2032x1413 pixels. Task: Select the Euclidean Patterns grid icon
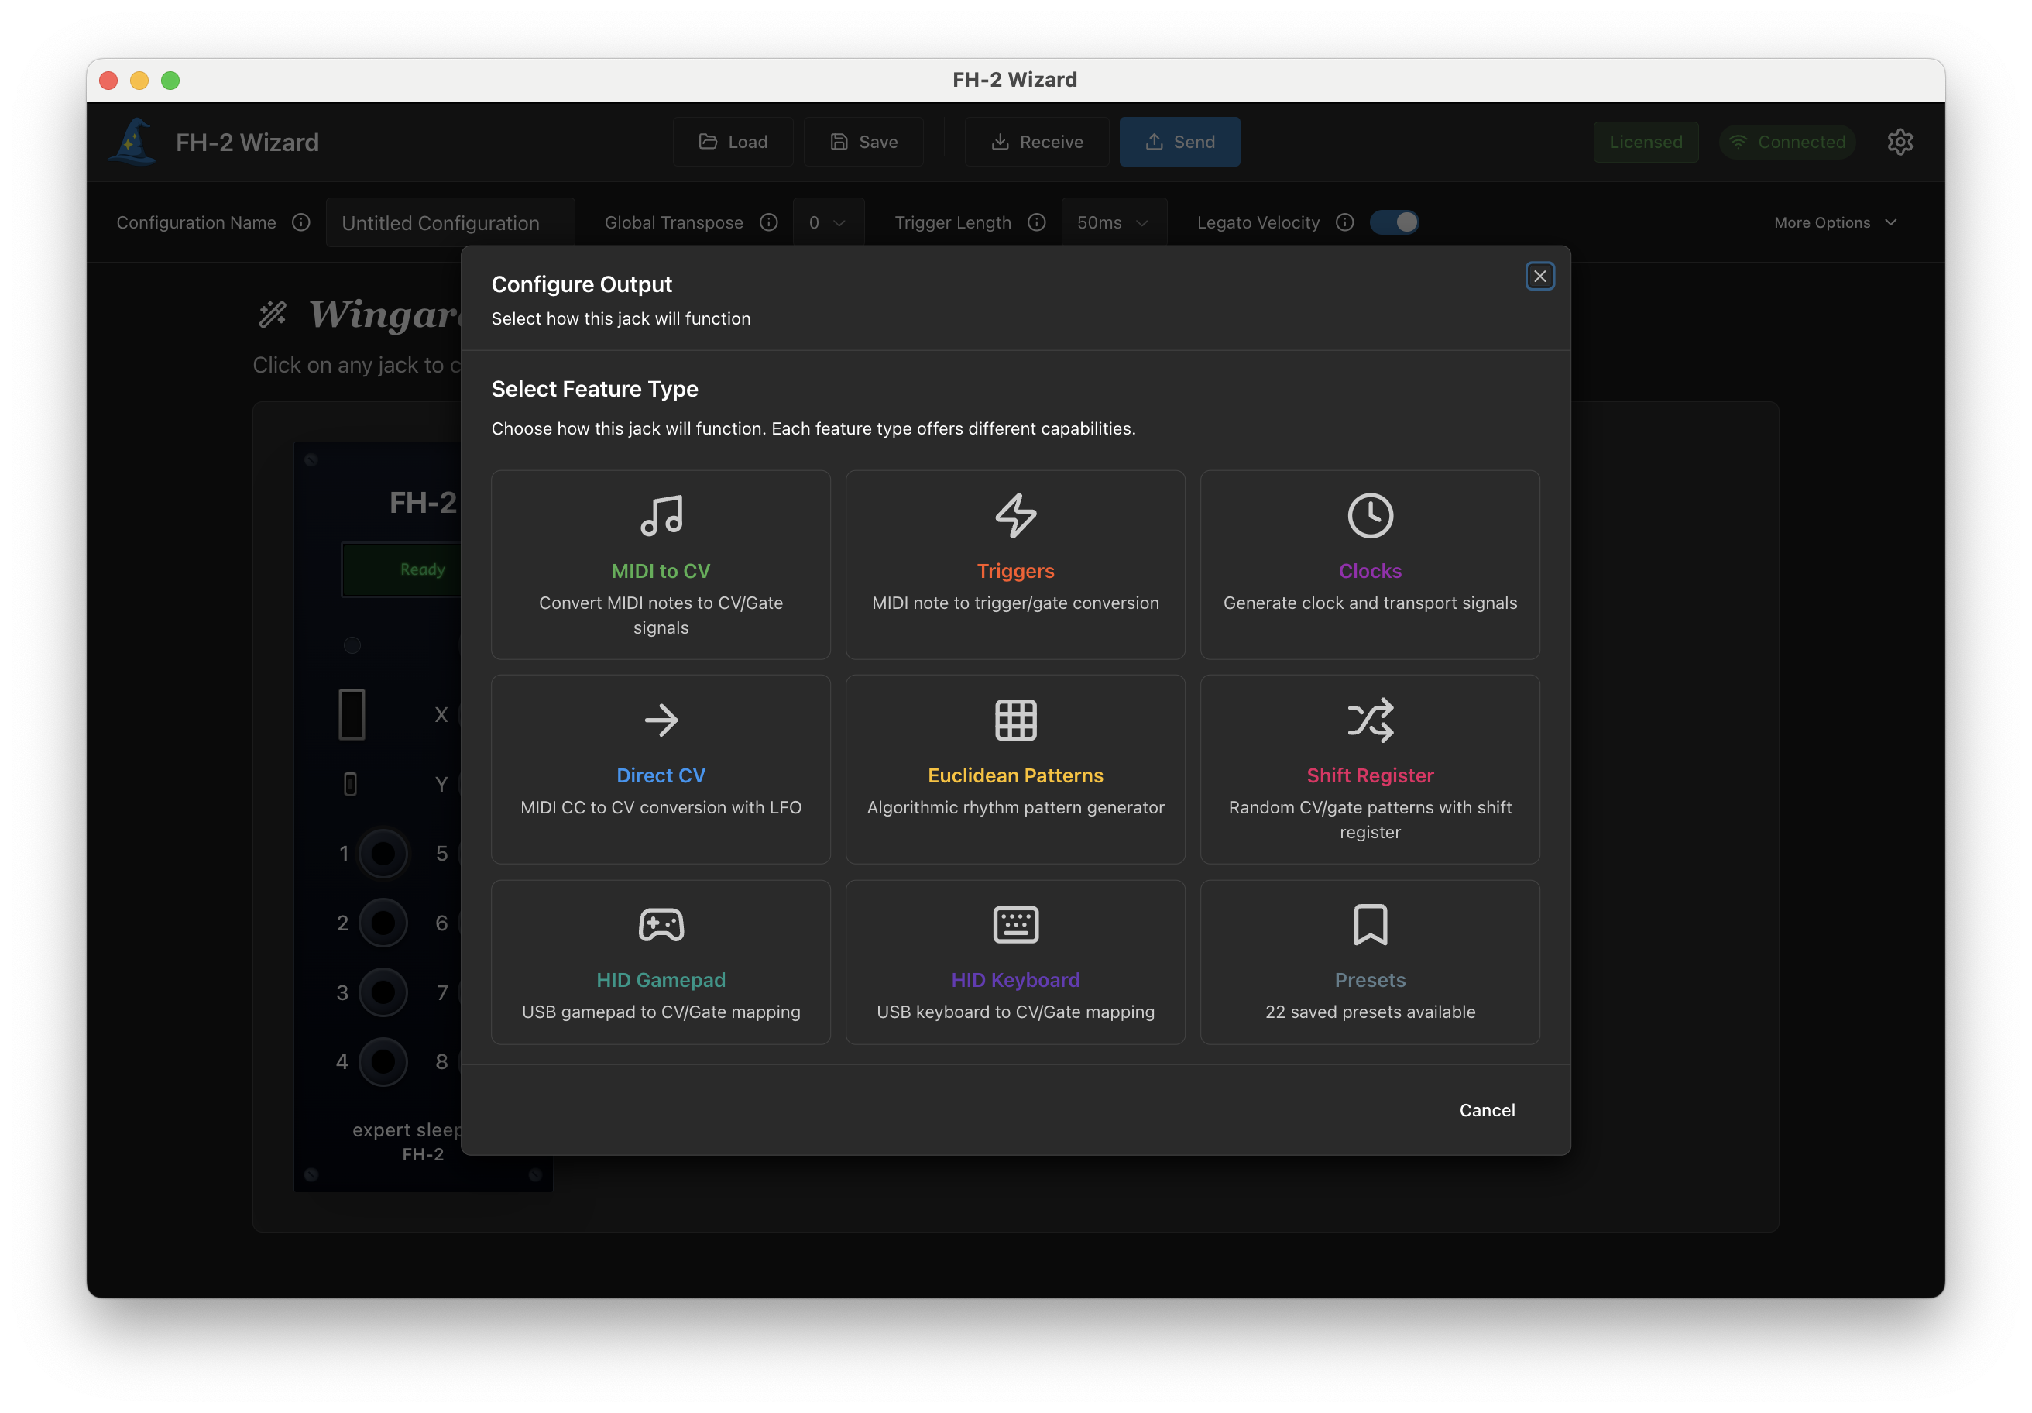coord(1015,720)
